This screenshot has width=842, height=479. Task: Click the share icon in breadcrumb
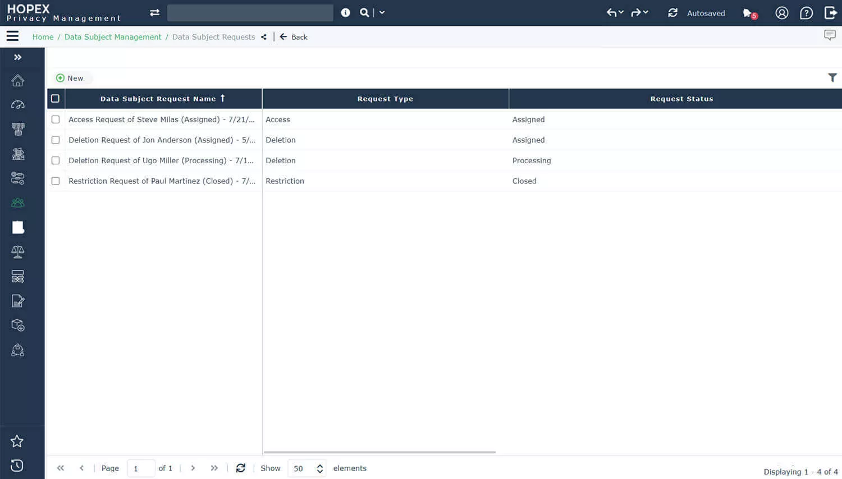pyautogui.click(x=264, y=37)
